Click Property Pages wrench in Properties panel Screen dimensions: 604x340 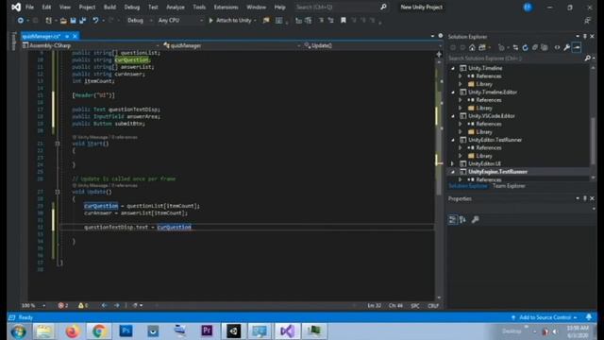pos(476,220)
